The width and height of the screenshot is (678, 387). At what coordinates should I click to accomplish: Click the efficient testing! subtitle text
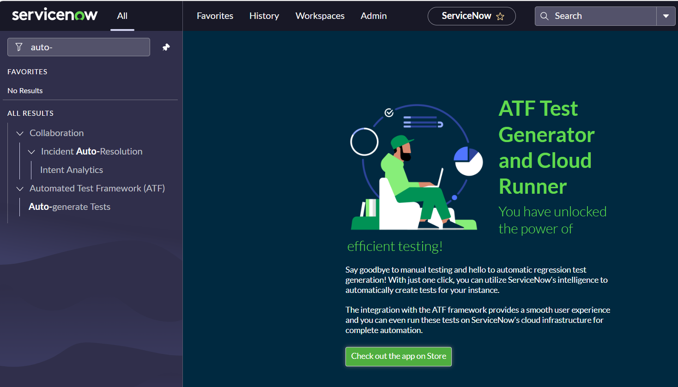coord(395,246)
